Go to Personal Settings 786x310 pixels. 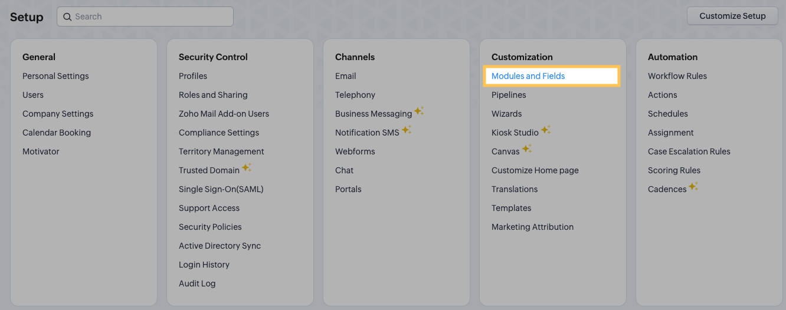[55, 76]
